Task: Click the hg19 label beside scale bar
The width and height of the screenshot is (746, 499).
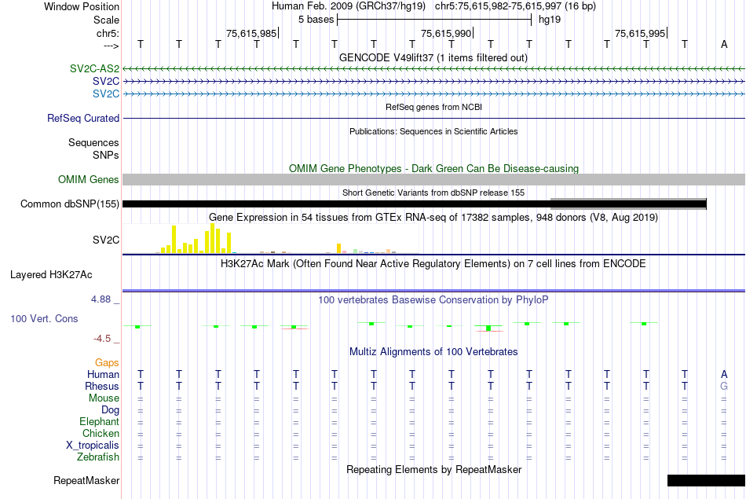Action: click(550, 20)
